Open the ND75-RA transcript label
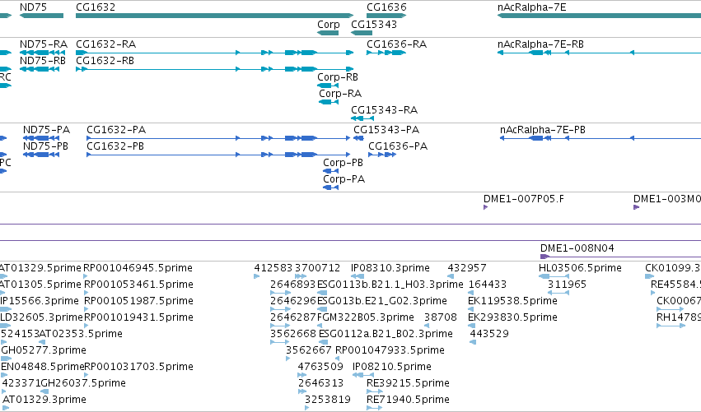 click(44, 44)
